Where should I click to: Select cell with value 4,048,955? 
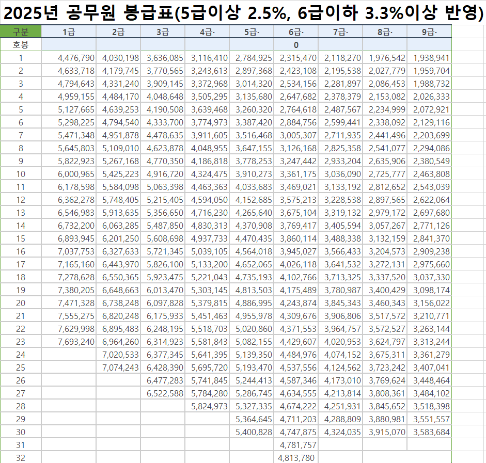[207, 148]
